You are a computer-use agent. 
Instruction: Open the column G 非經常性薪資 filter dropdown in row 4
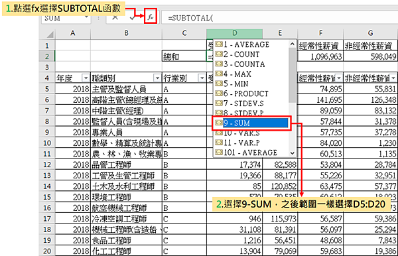click(x=393, y=78)
